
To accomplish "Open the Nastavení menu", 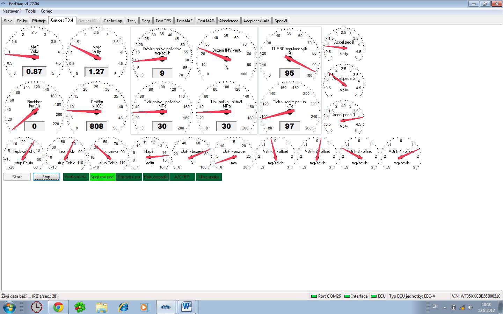I will 12,11.
